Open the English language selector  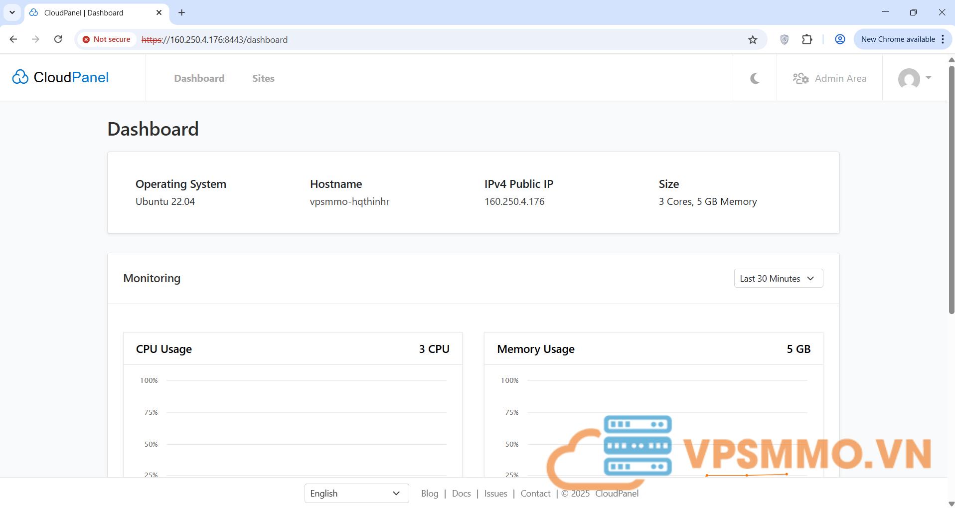[x=356, y=493]
